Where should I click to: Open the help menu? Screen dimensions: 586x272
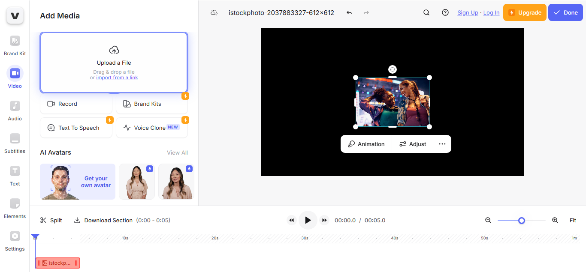coord(445,12)
